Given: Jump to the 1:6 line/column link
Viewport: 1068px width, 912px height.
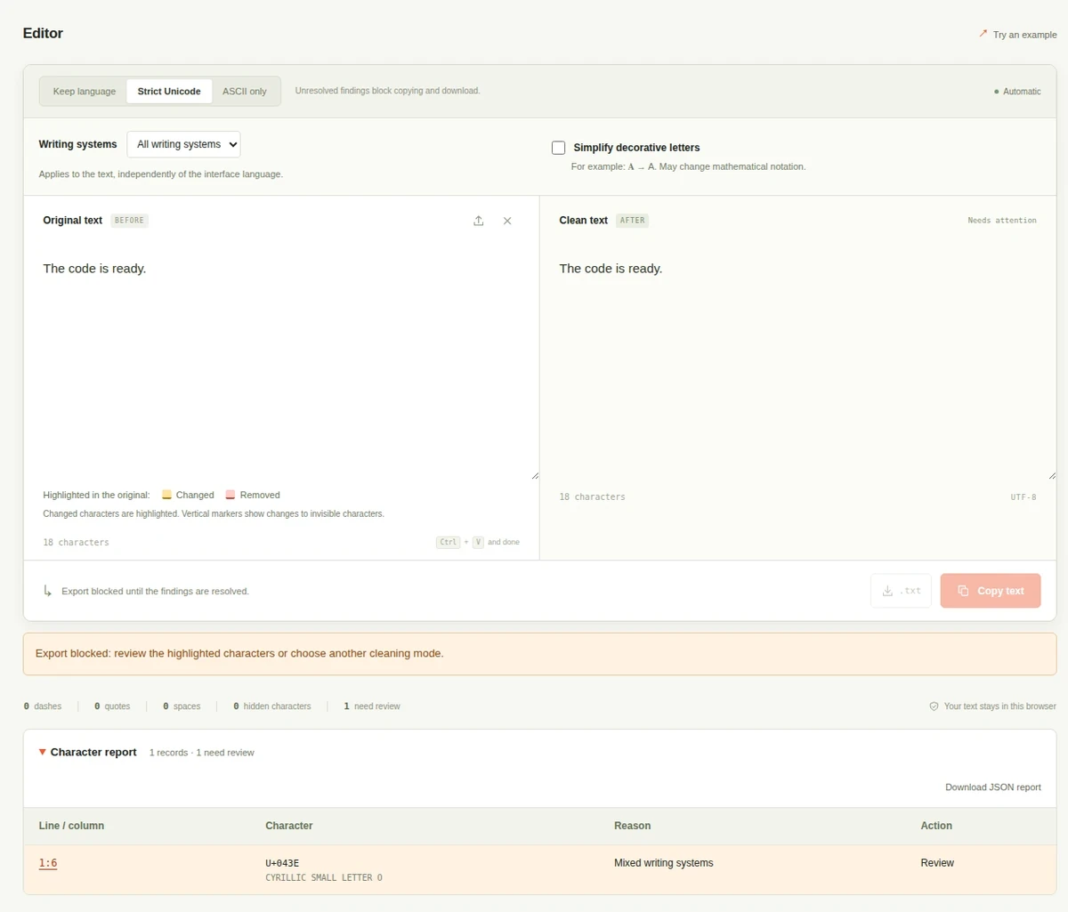Looking at the screenshot, I should (x=48, y=863).
